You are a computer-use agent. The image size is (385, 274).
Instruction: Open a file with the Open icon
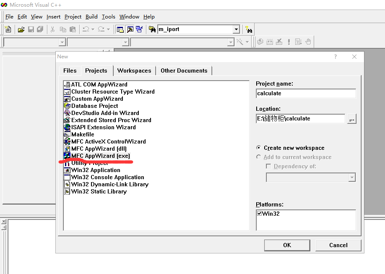pos(21,29)
